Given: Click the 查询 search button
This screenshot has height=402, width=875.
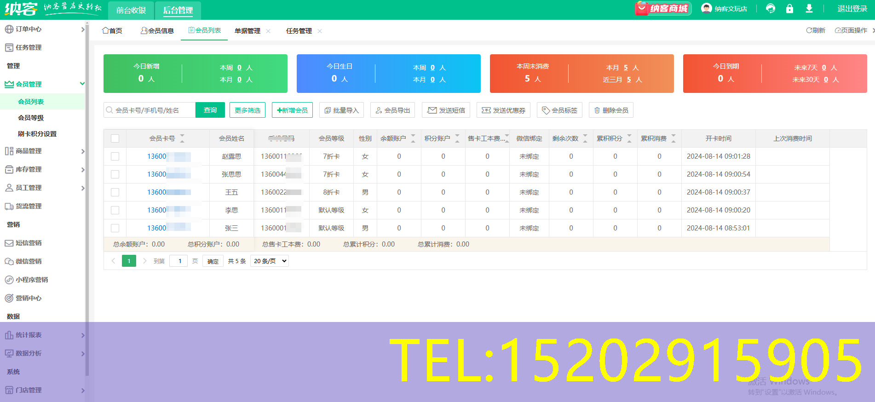Looking at the screenshot, I should pyautogui.click(x=210, y=110).
